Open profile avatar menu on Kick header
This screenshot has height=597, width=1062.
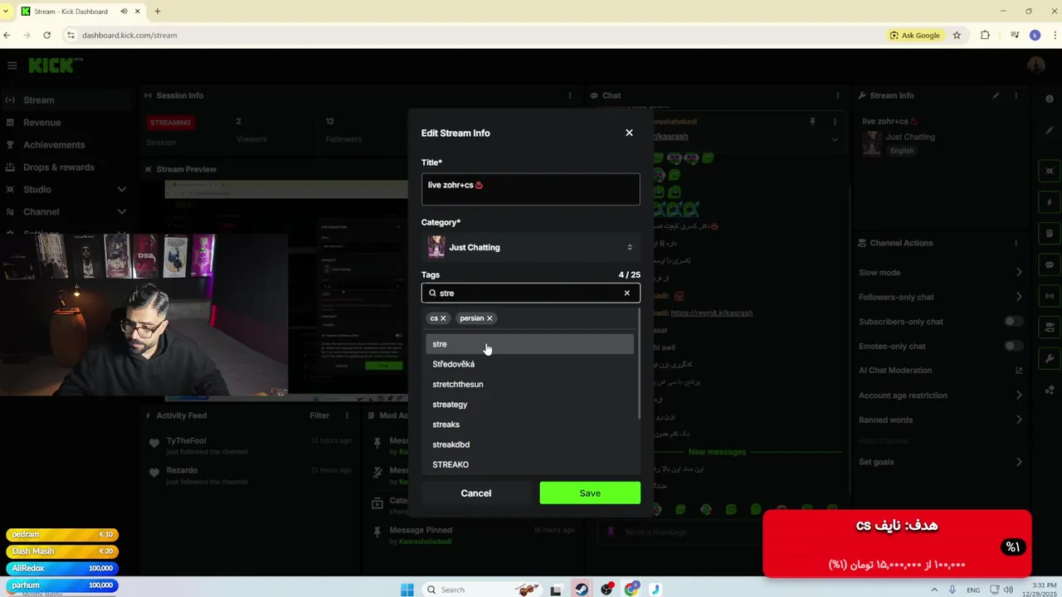tap(1035, 66)
